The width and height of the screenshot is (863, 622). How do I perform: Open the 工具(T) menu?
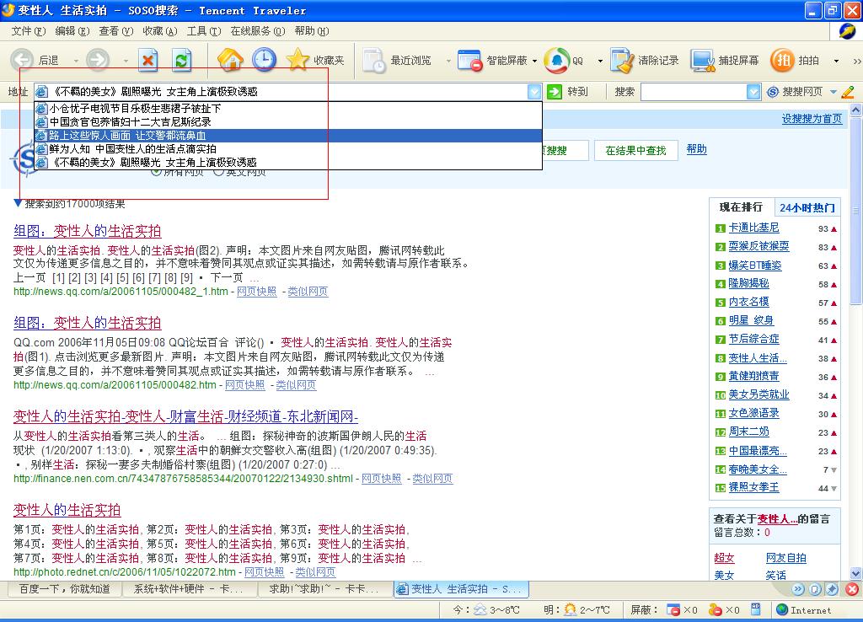point(204,31)
